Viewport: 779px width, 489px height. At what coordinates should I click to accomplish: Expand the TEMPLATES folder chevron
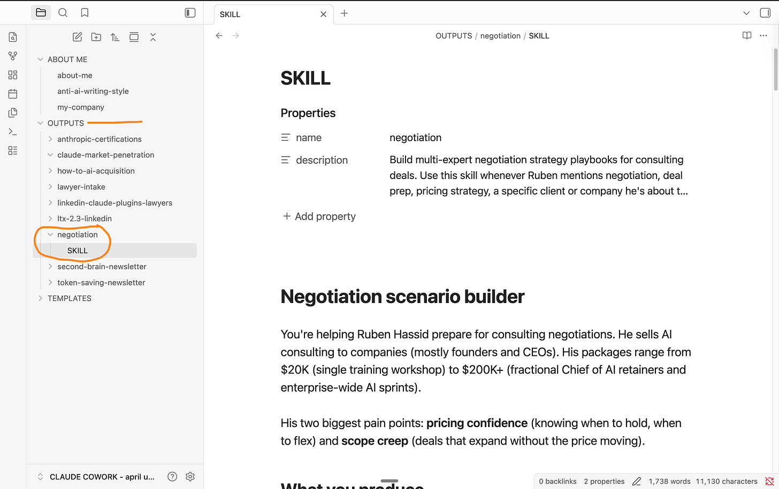pos(40,298)
